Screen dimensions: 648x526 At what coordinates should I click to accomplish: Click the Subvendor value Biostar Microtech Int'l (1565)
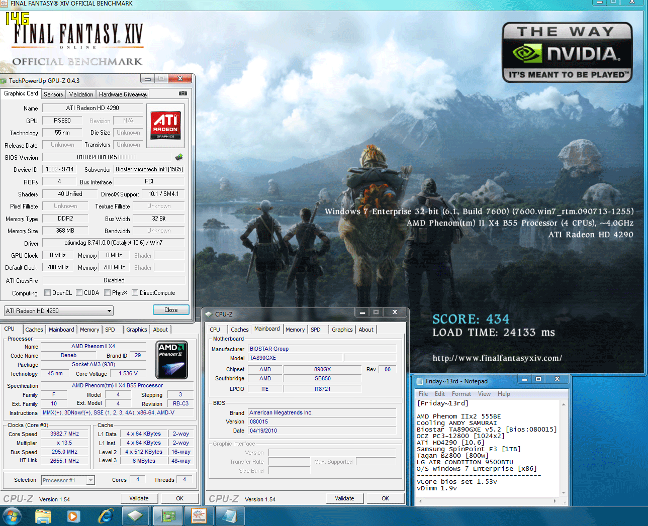coord(149,169)
